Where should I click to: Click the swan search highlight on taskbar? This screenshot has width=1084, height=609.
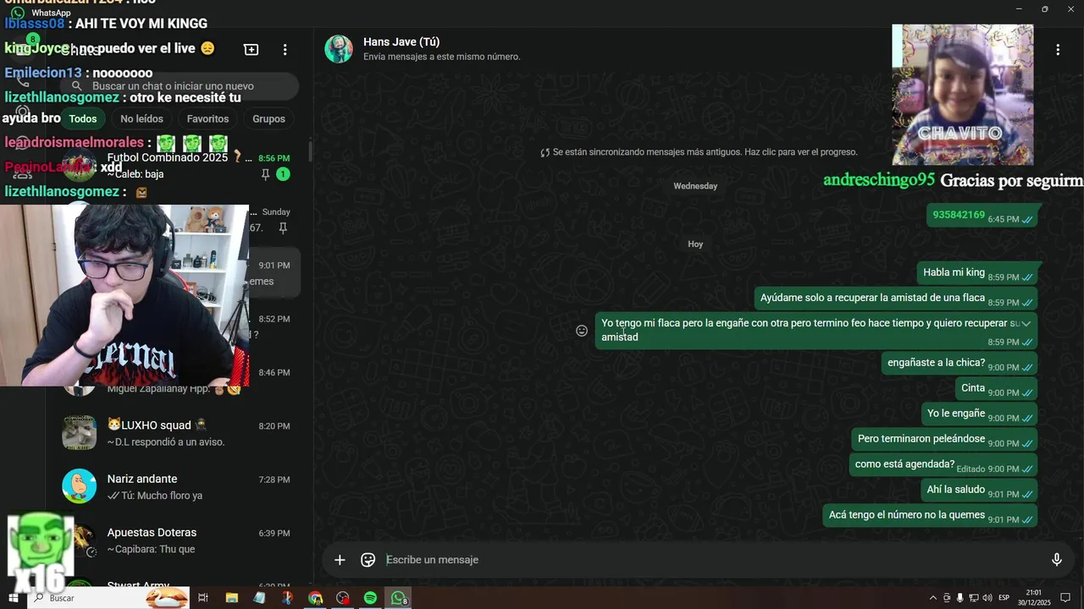pos(167,598)
